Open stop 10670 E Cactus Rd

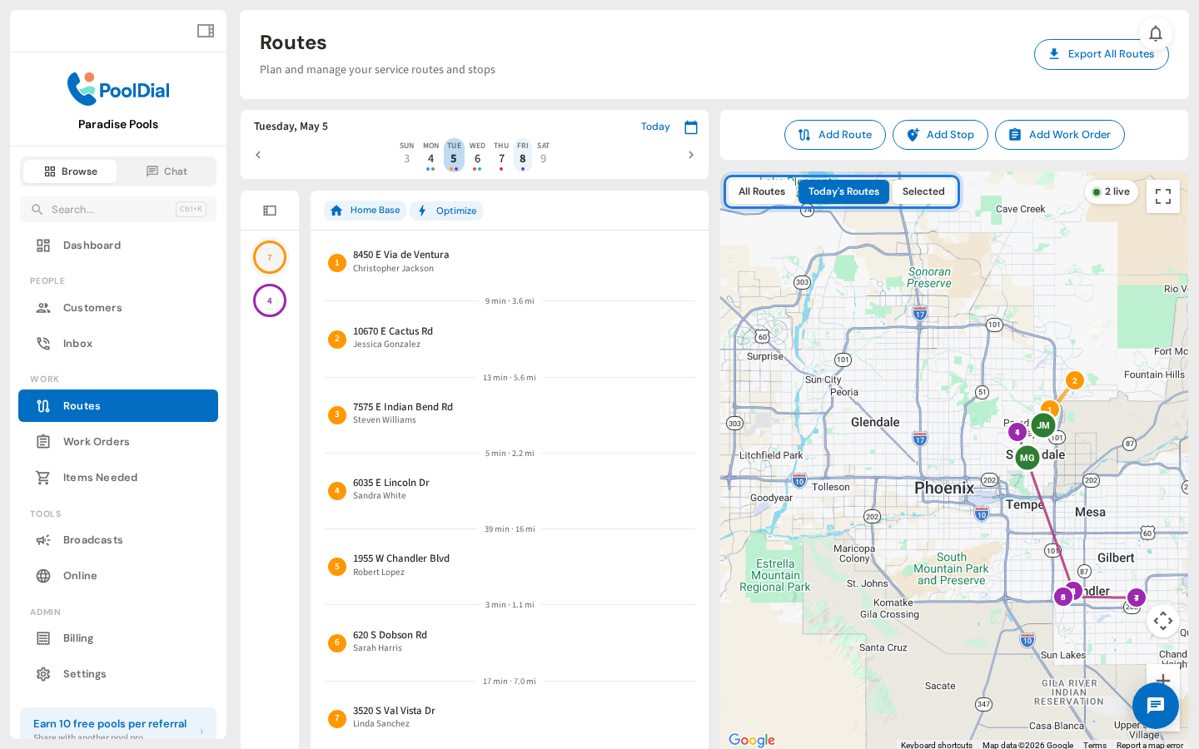tap(510, 338)
